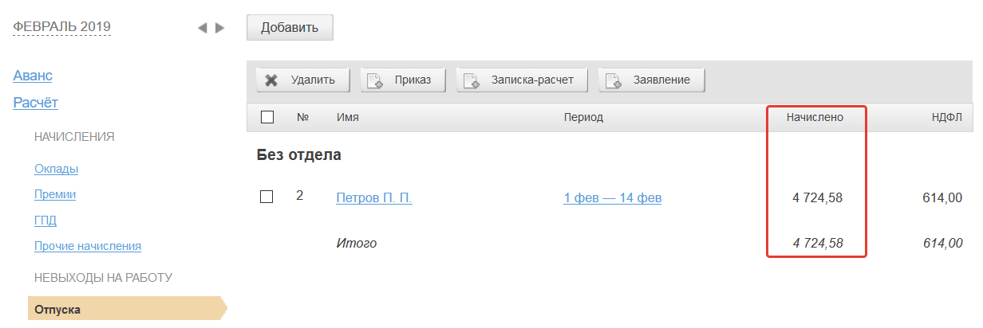Click the Записка-расчет document icon
This screenshot has height=328, width=983.
tap(469, 80)
